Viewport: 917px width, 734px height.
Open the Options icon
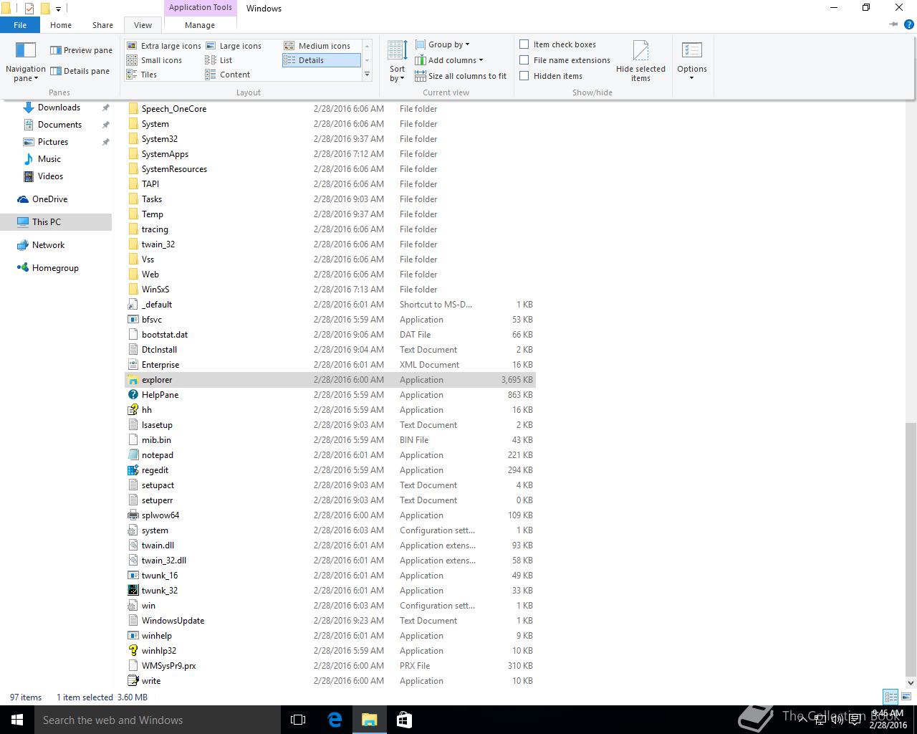tap(691, 50)
